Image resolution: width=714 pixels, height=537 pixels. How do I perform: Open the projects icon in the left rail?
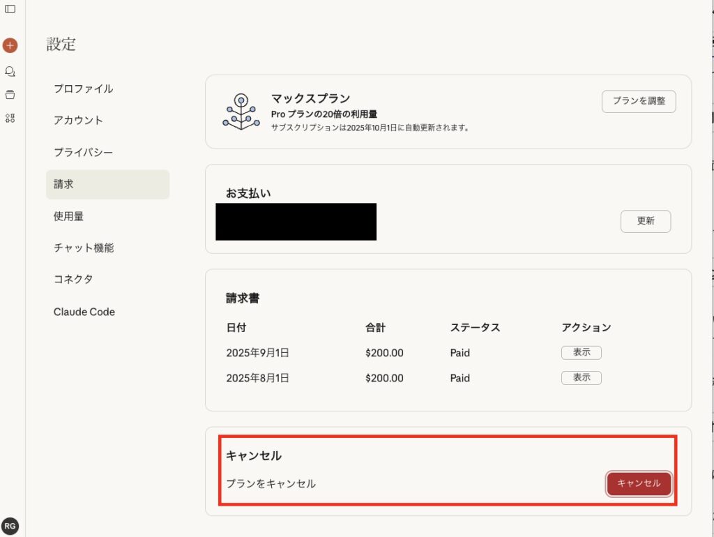pos(10,95)
